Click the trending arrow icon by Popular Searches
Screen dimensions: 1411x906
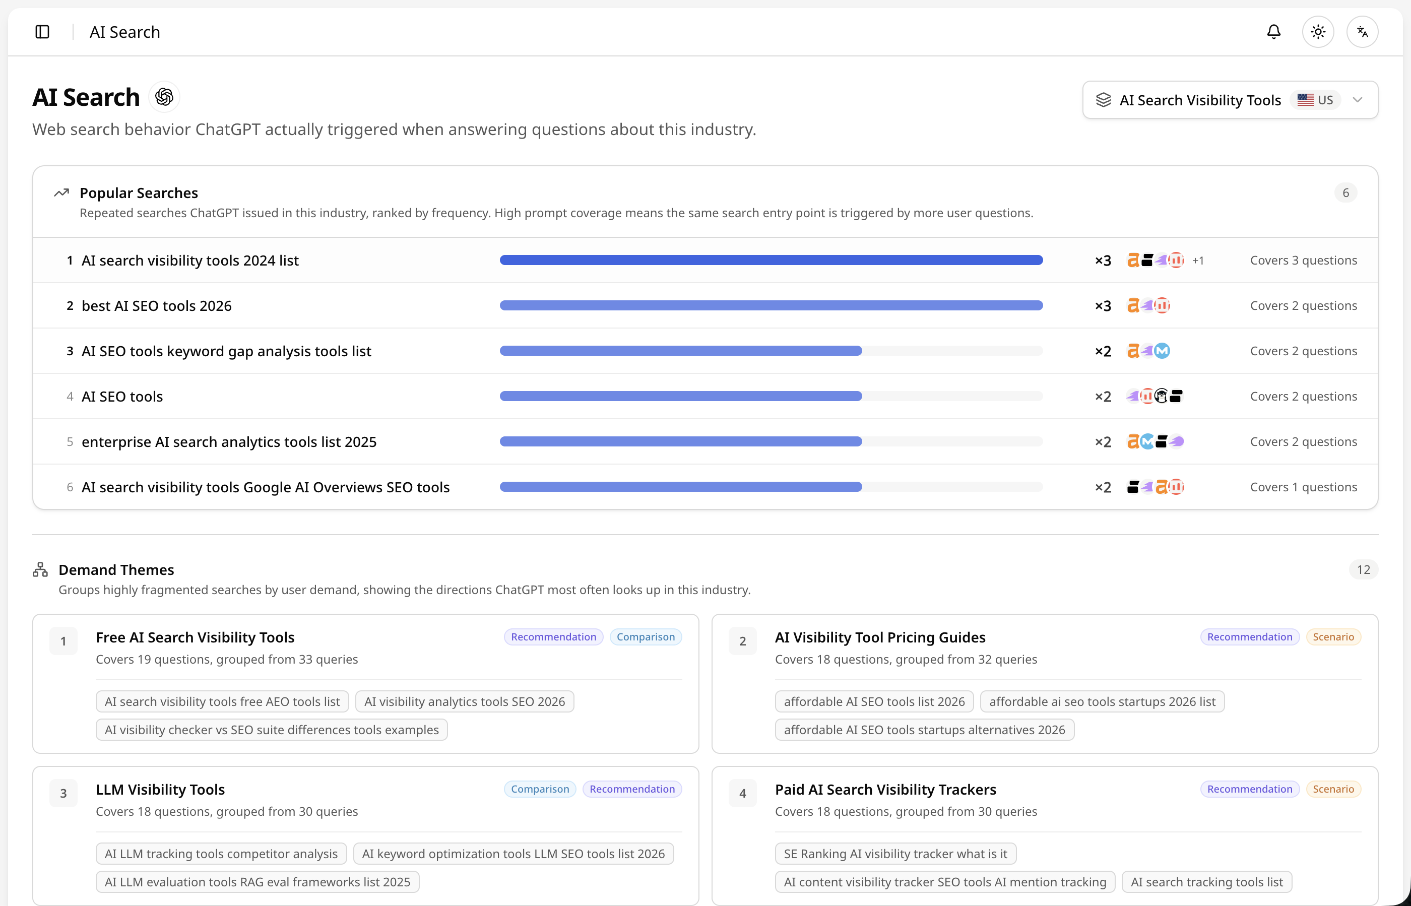coord(62,193)
